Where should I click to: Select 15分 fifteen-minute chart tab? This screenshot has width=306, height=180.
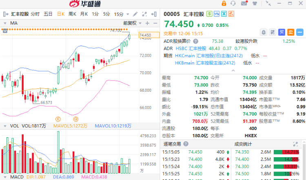tap(119, 14)
